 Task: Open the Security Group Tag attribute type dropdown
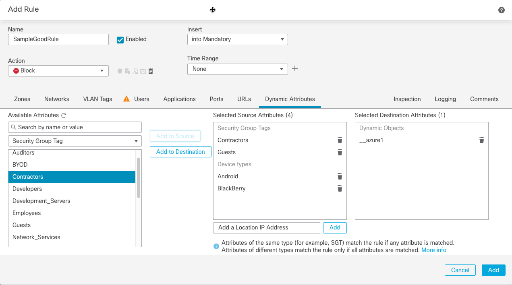(x=75, y=141)
